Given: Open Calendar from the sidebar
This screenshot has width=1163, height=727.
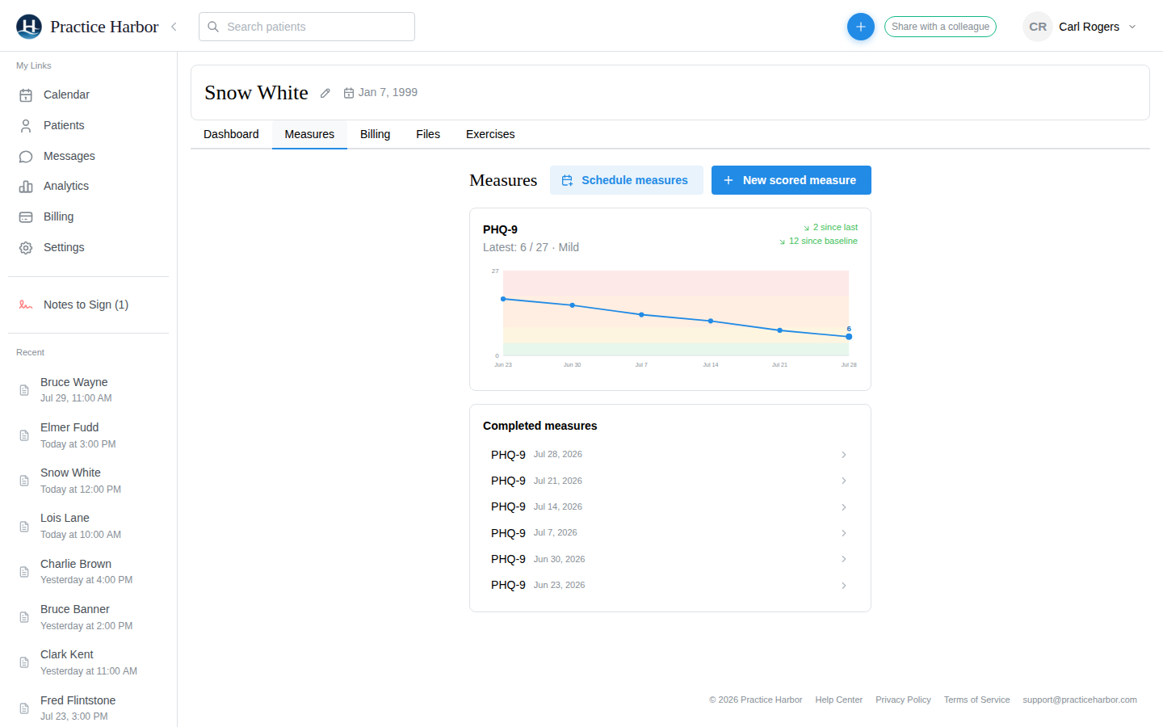Looking at the screenshot, I should click(89, 95).
